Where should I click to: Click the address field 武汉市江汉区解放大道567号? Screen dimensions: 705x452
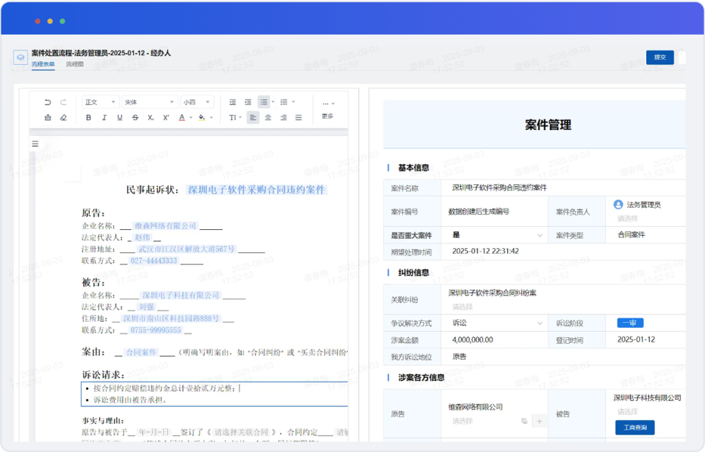coord(186,249)
